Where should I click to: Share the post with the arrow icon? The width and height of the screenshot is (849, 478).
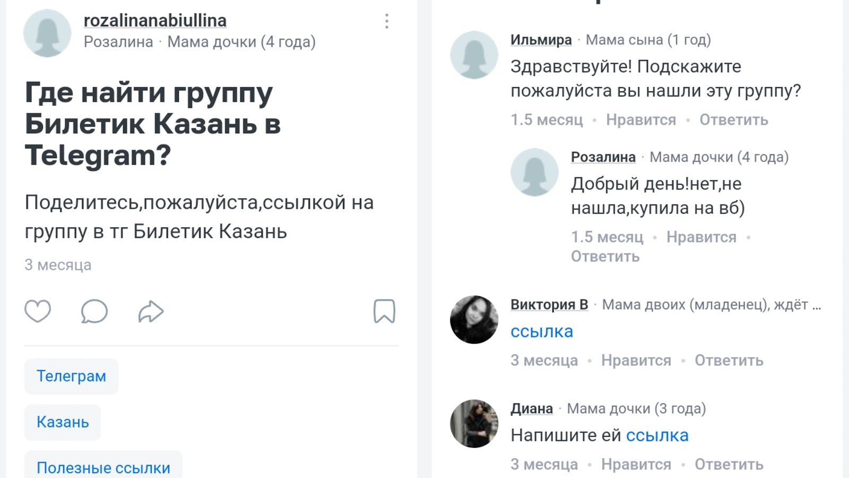click(150, 312)
